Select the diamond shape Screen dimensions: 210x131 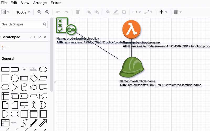pyautogui.click(x=34, y=78)
